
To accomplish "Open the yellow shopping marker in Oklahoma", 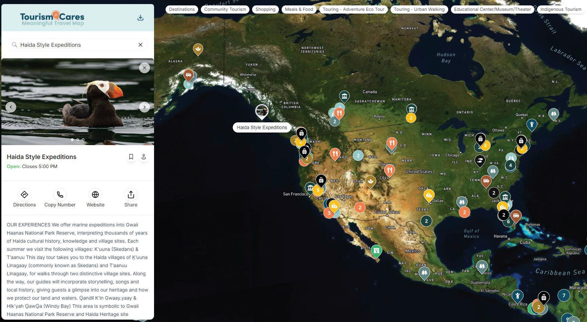I will pos(429,196).
